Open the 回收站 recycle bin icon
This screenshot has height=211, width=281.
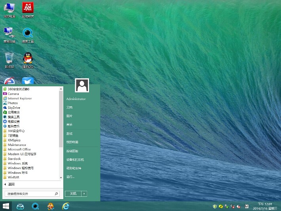tap(9, 59)
